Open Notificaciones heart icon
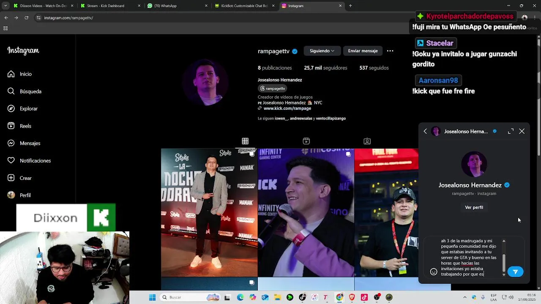541x304 pixels. [11, 160]
